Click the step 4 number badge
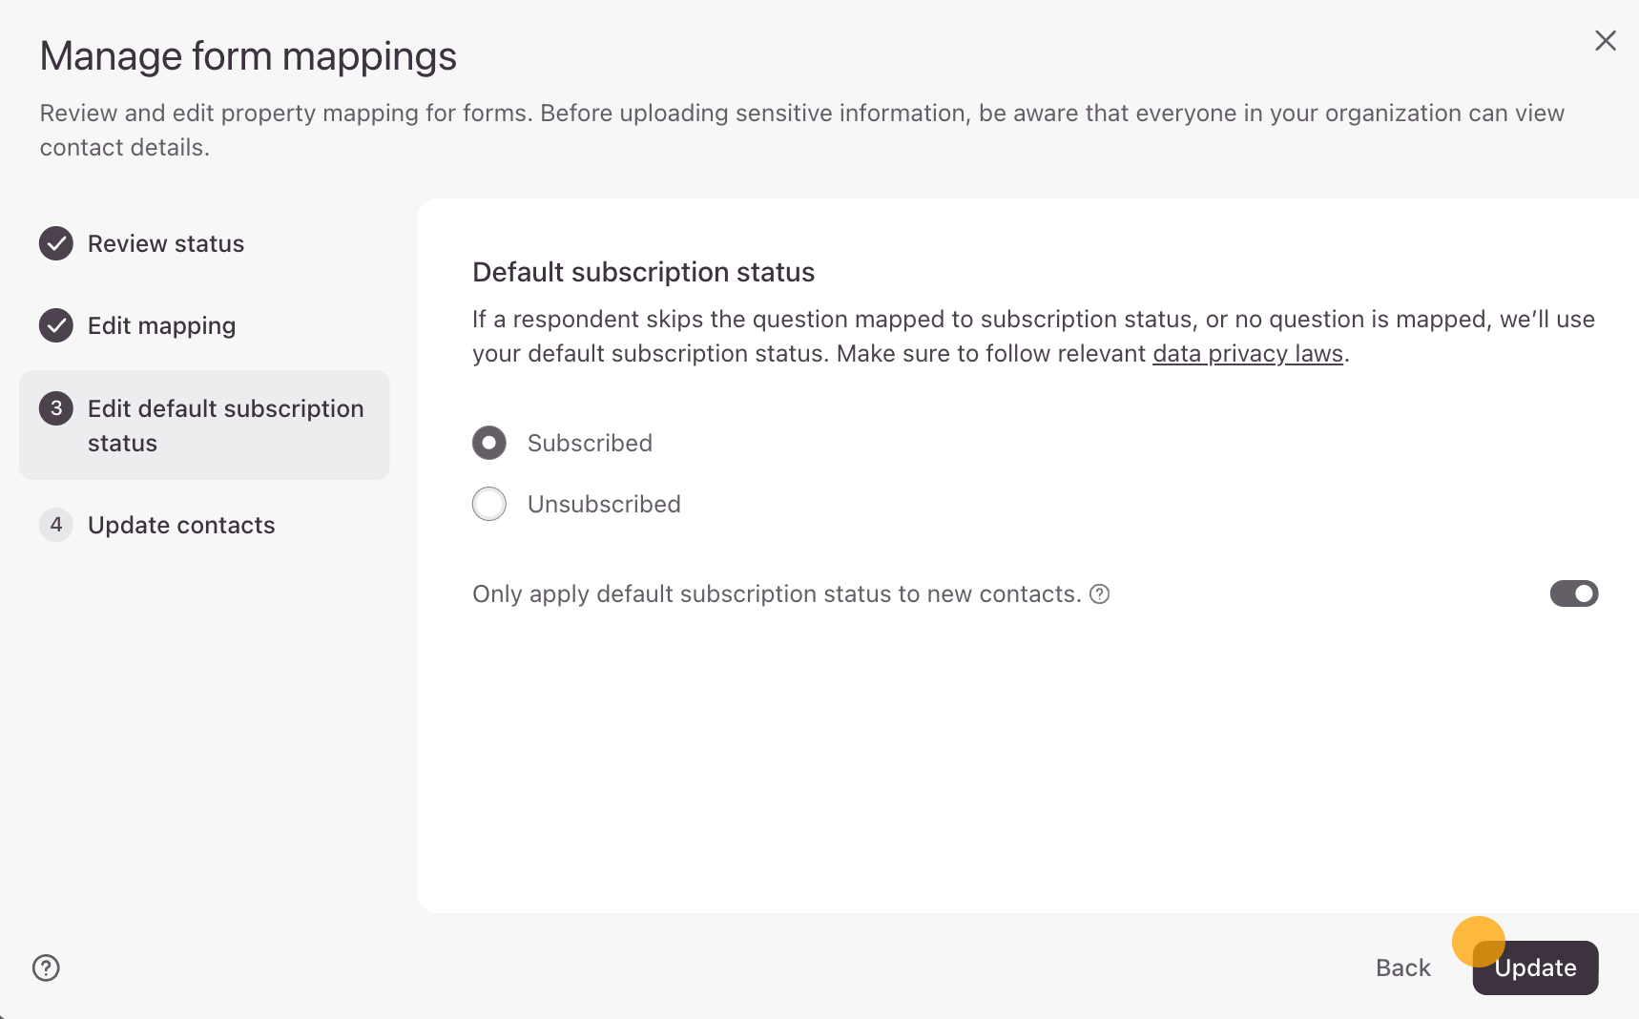 tap(56, 525)
